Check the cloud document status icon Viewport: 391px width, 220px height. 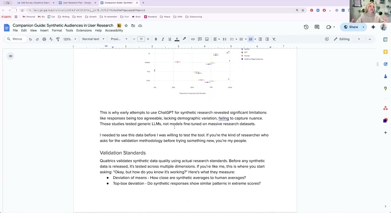[x=140, y=26]
